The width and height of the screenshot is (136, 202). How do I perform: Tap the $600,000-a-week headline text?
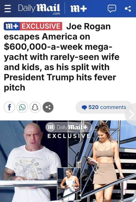[x=43, y=47]
